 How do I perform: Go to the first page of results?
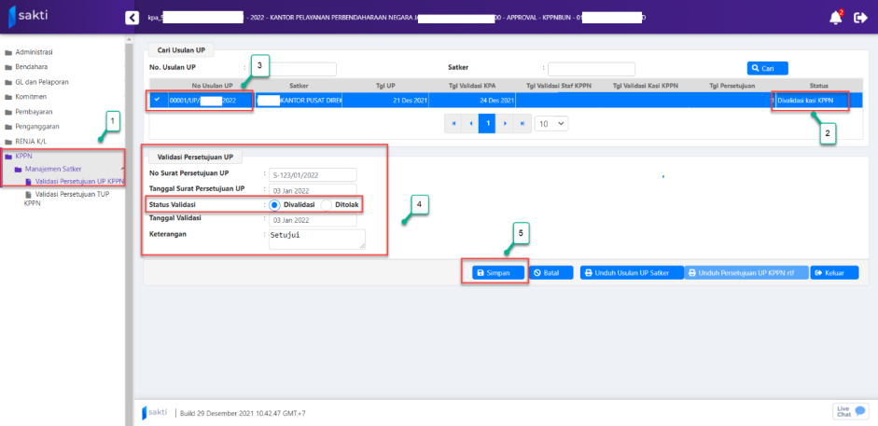pos(453,123)
